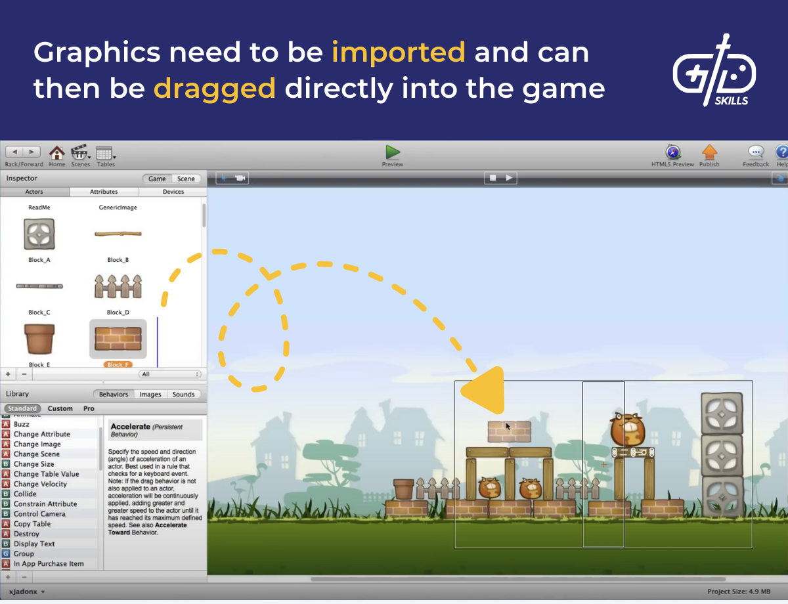Click the Help question mark icon

click(783, 152)
